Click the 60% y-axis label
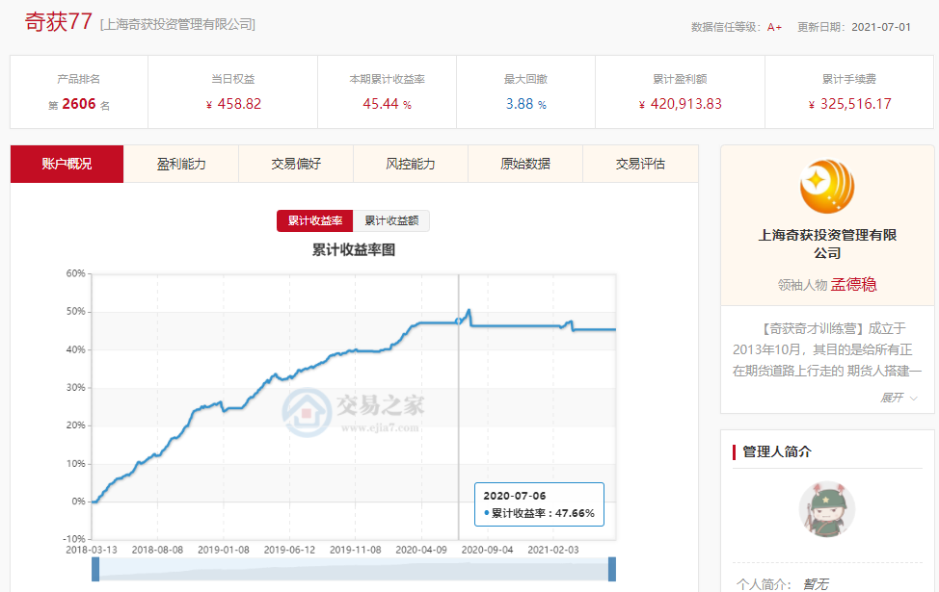939x592 pixels. [x=75, y=273]
